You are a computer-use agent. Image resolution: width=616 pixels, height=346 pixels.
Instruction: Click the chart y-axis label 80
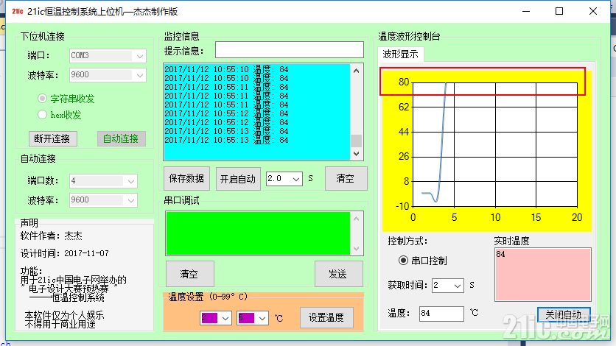404,82
